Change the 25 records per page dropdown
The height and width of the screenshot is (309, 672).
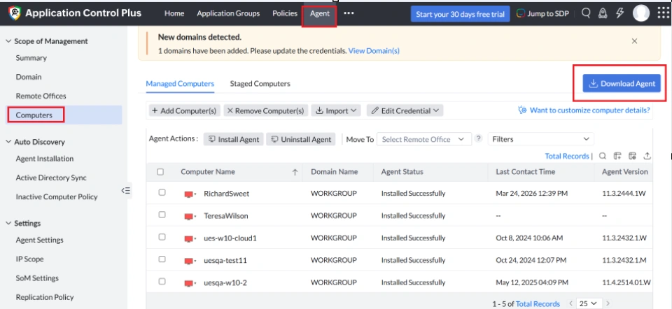coord(589,303)
